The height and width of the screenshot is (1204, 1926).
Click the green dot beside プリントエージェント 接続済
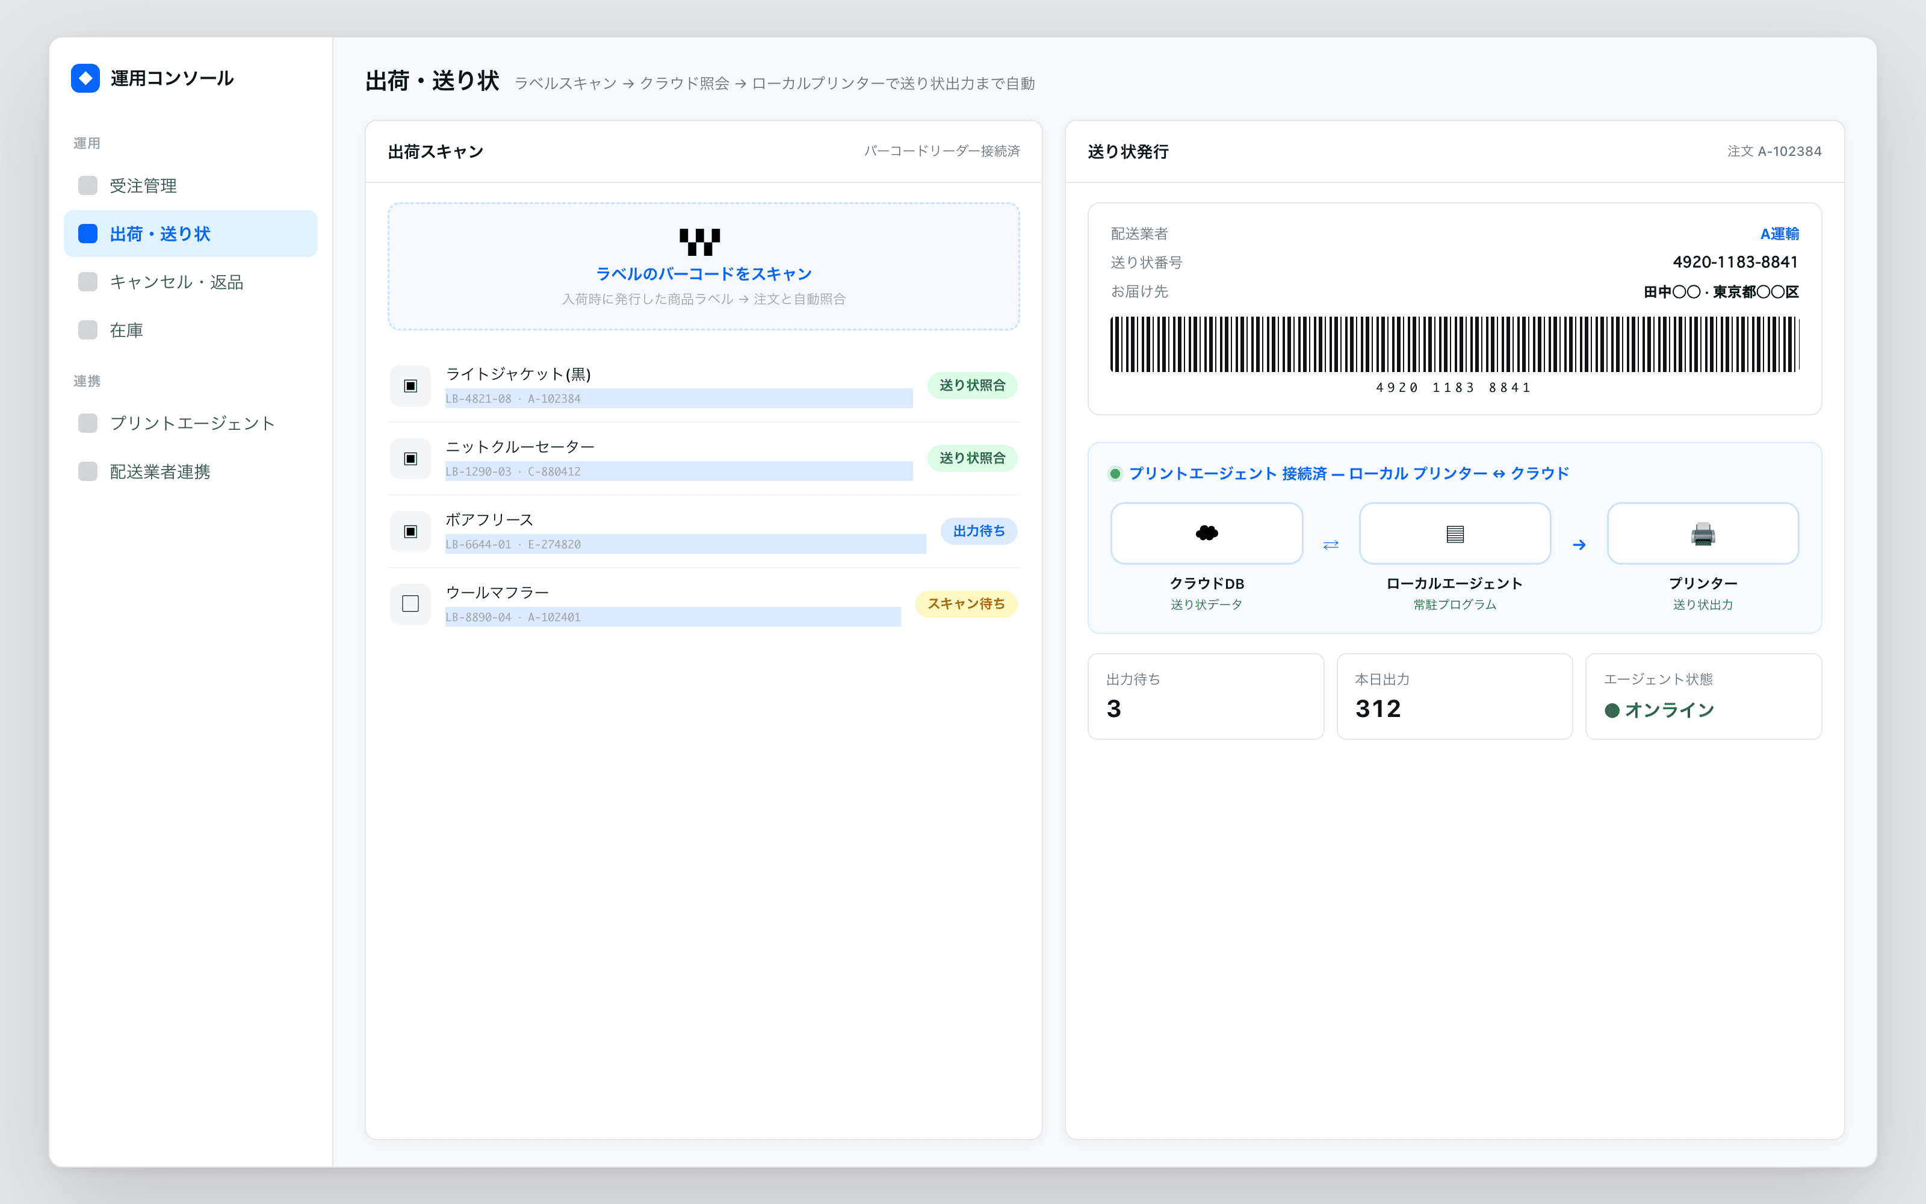1115,474
